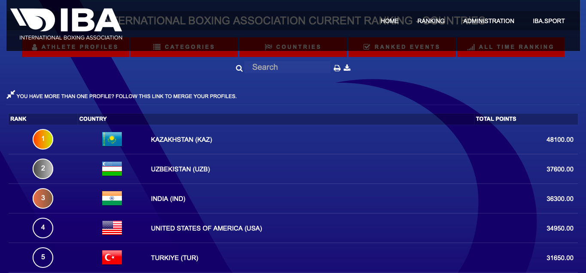586x273 pixels.
Task: Click the India flag icon
Action: [112, 198]
